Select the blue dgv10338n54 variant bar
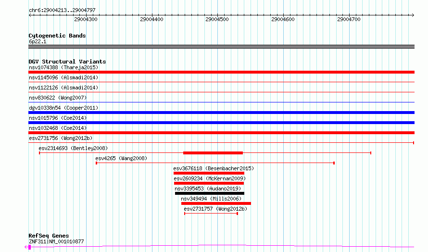The width and height of the screenshot is (428, 252). pos(221,113)
